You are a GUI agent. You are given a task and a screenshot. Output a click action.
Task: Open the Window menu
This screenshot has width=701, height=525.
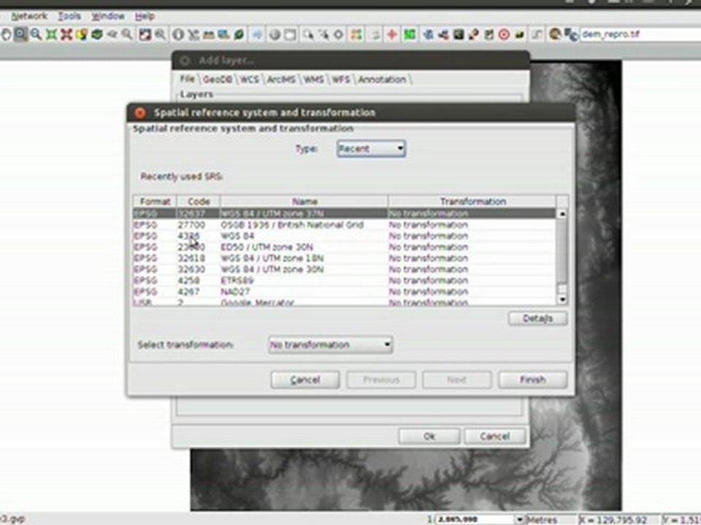click(x=108, y=16)
